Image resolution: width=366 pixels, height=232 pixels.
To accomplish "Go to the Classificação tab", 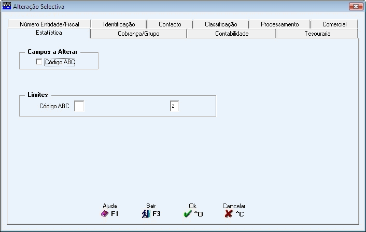I will tap(221, 24).
